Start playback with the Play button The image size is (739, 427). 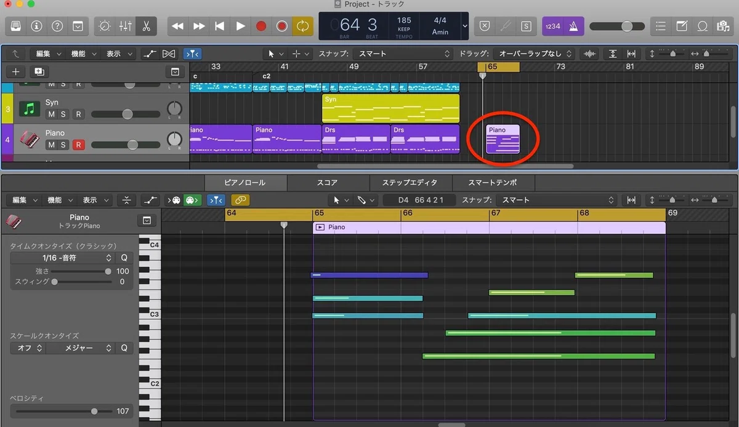click(x=240, y=26)
